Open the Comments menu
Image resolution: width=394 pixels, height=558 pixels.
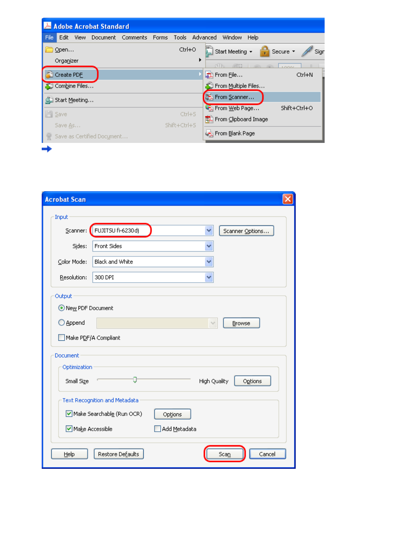tap(134, 38)
